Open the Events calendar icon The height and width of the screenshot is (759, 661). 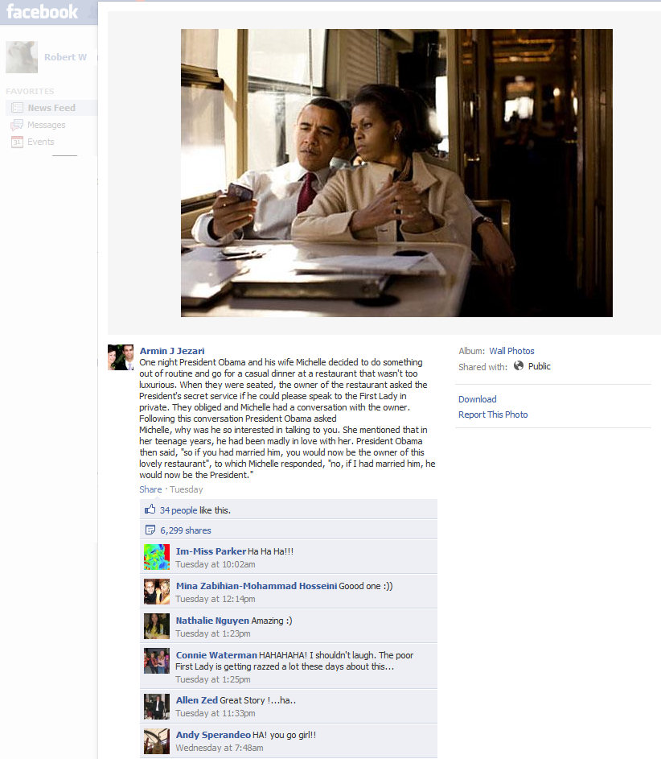[17, 142]
